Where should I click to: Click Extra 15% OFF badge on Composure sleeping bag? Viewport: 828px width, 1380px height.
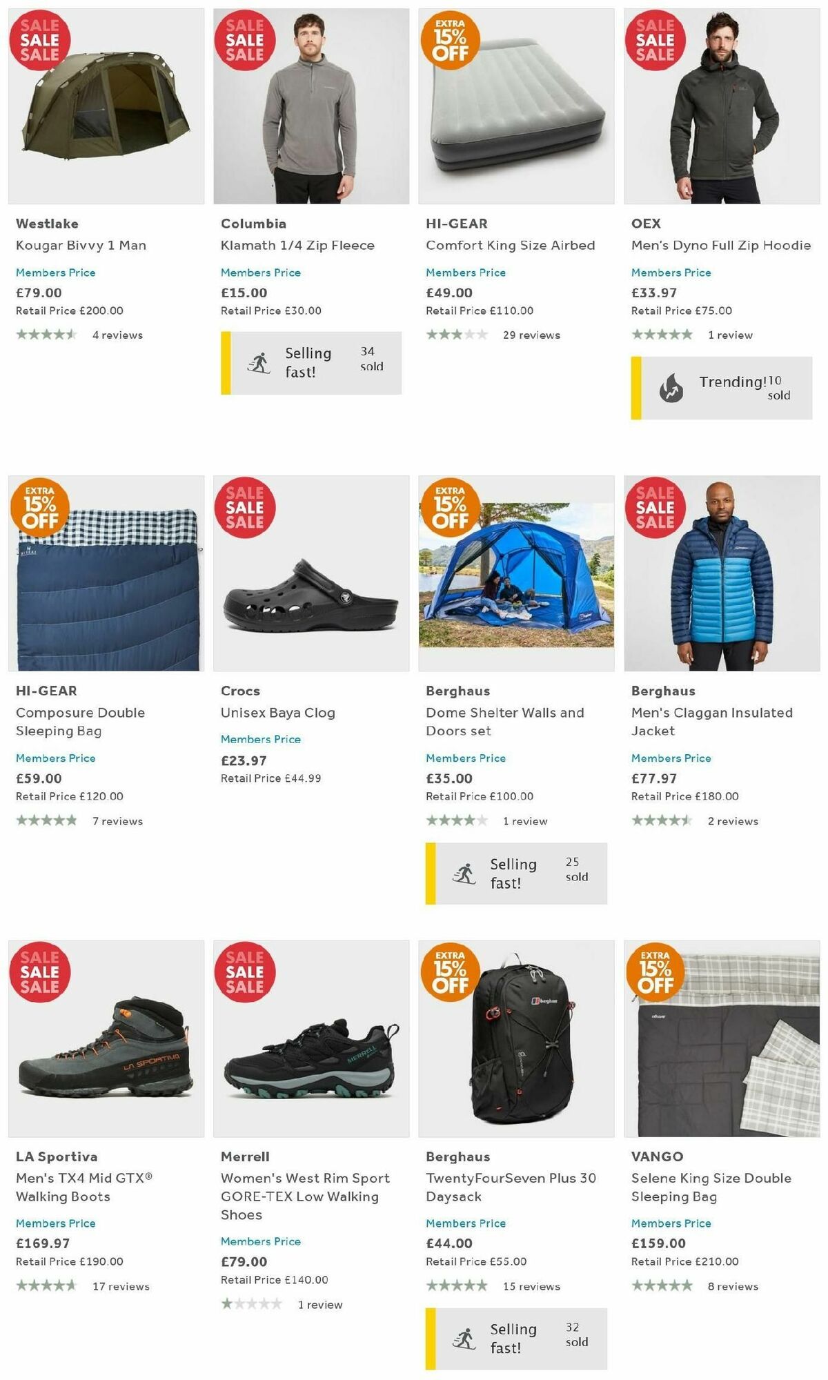(39, 506)
